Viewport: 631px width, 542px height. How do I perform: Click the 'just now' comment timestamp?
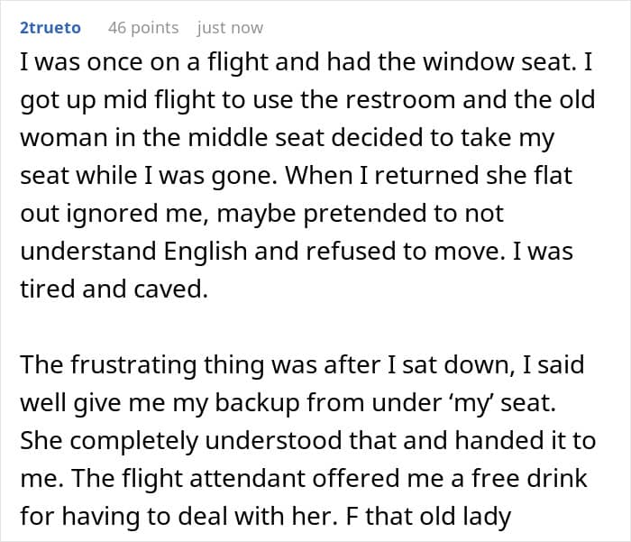(229, 28)
